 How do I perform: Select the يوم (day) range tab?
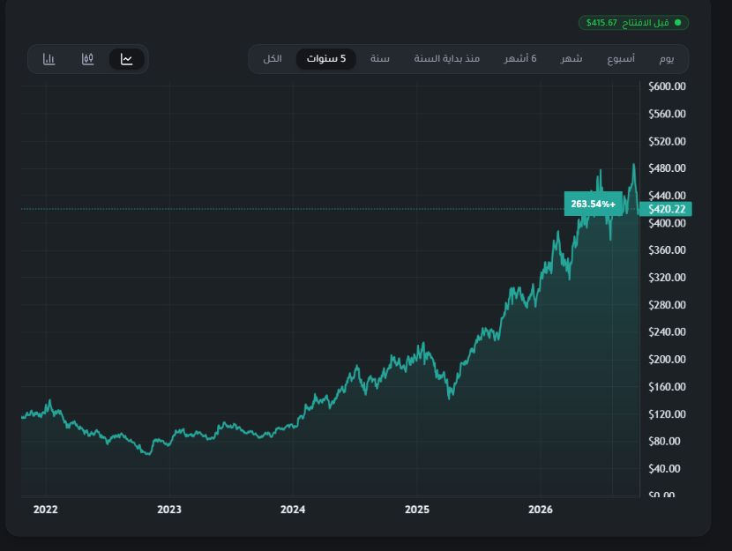666,59
